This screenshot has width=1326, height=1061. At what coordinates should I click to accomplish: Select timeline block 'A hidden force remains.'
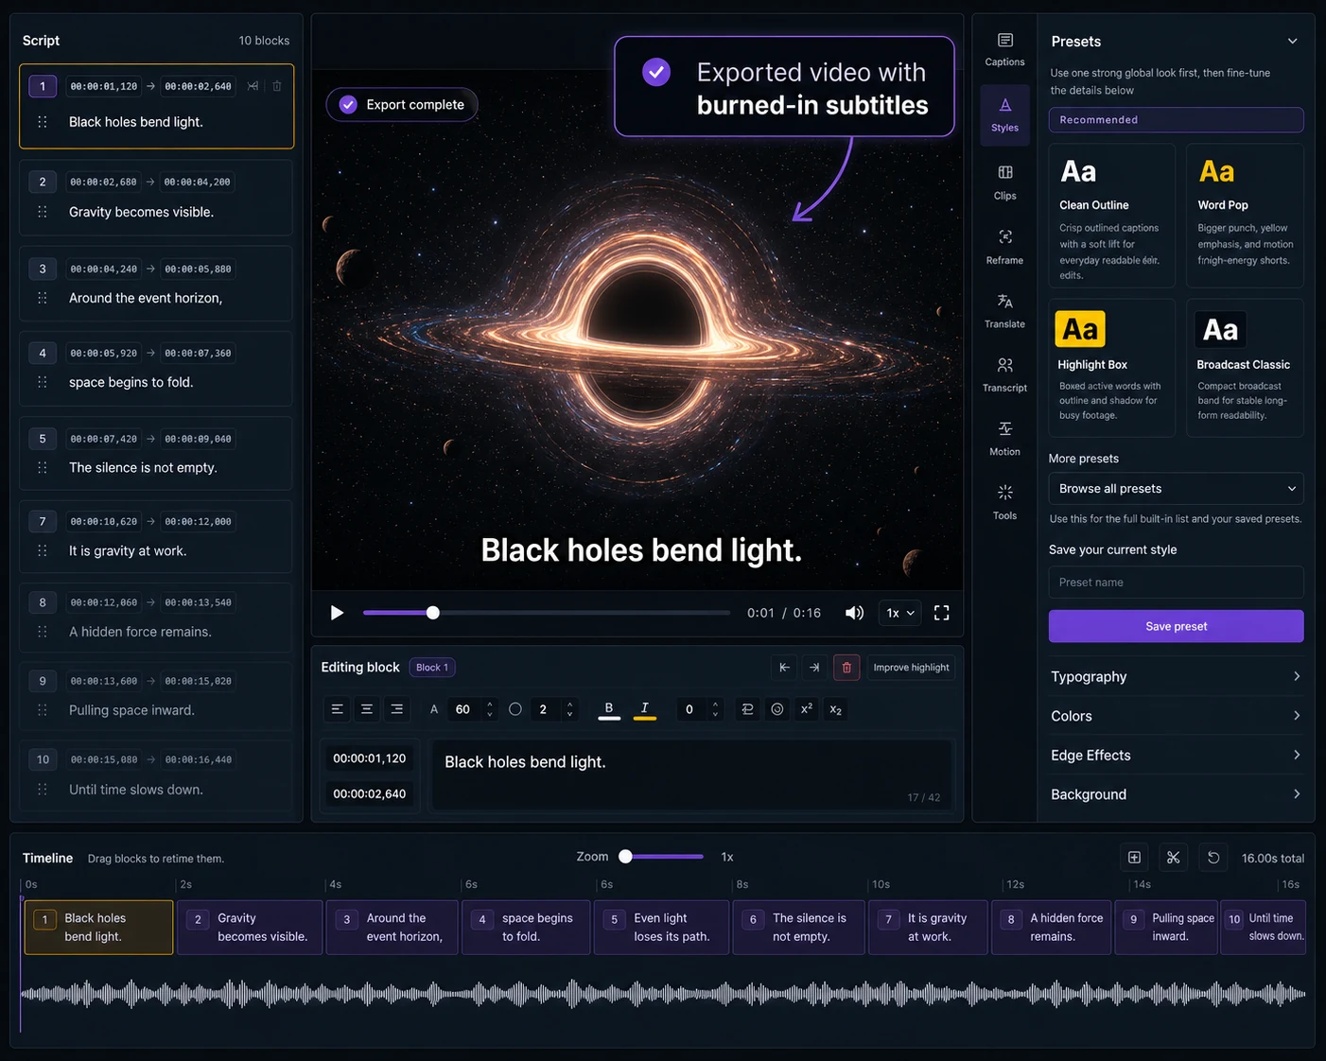[1051, 928]
